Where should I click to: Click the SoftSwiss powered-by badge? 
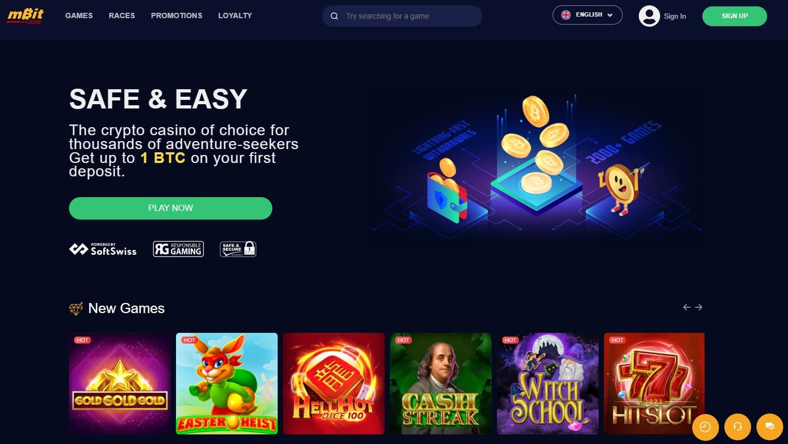coord(103,249)
